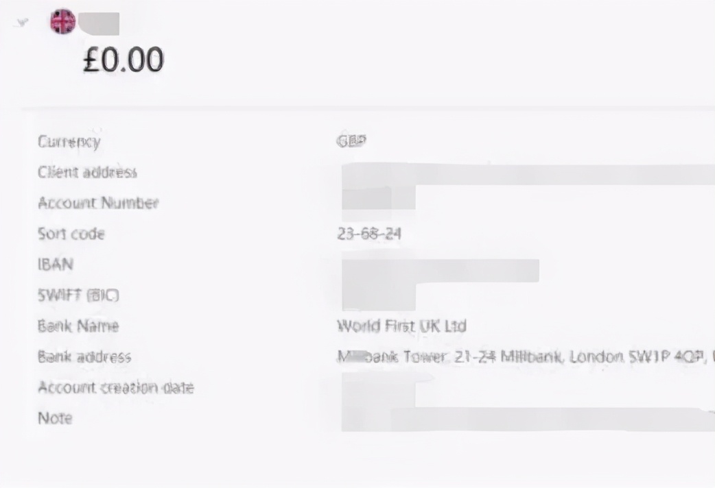Image resolution: width=715 pixels, height=488 pixels.
Task: Click the redacted IBAN value
Action: [440, 270]
